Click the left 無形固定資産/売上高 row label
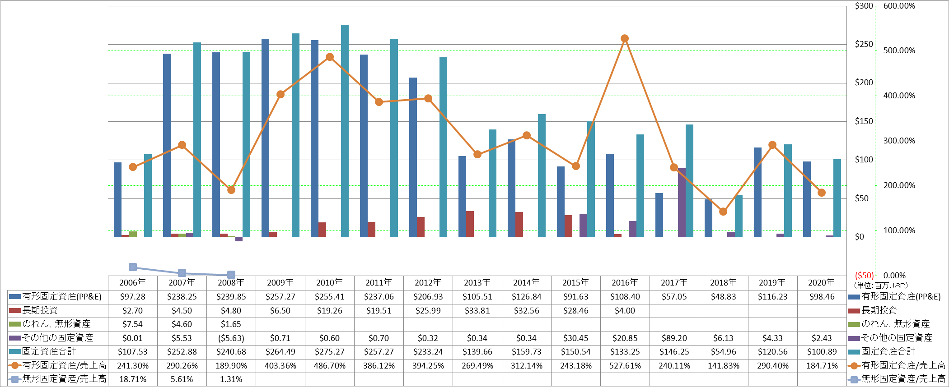 tap(64, 379)
